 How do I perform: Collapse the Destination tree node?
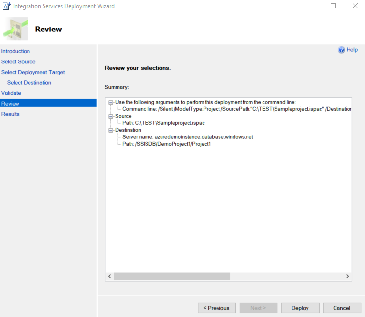tap(111, 130)
